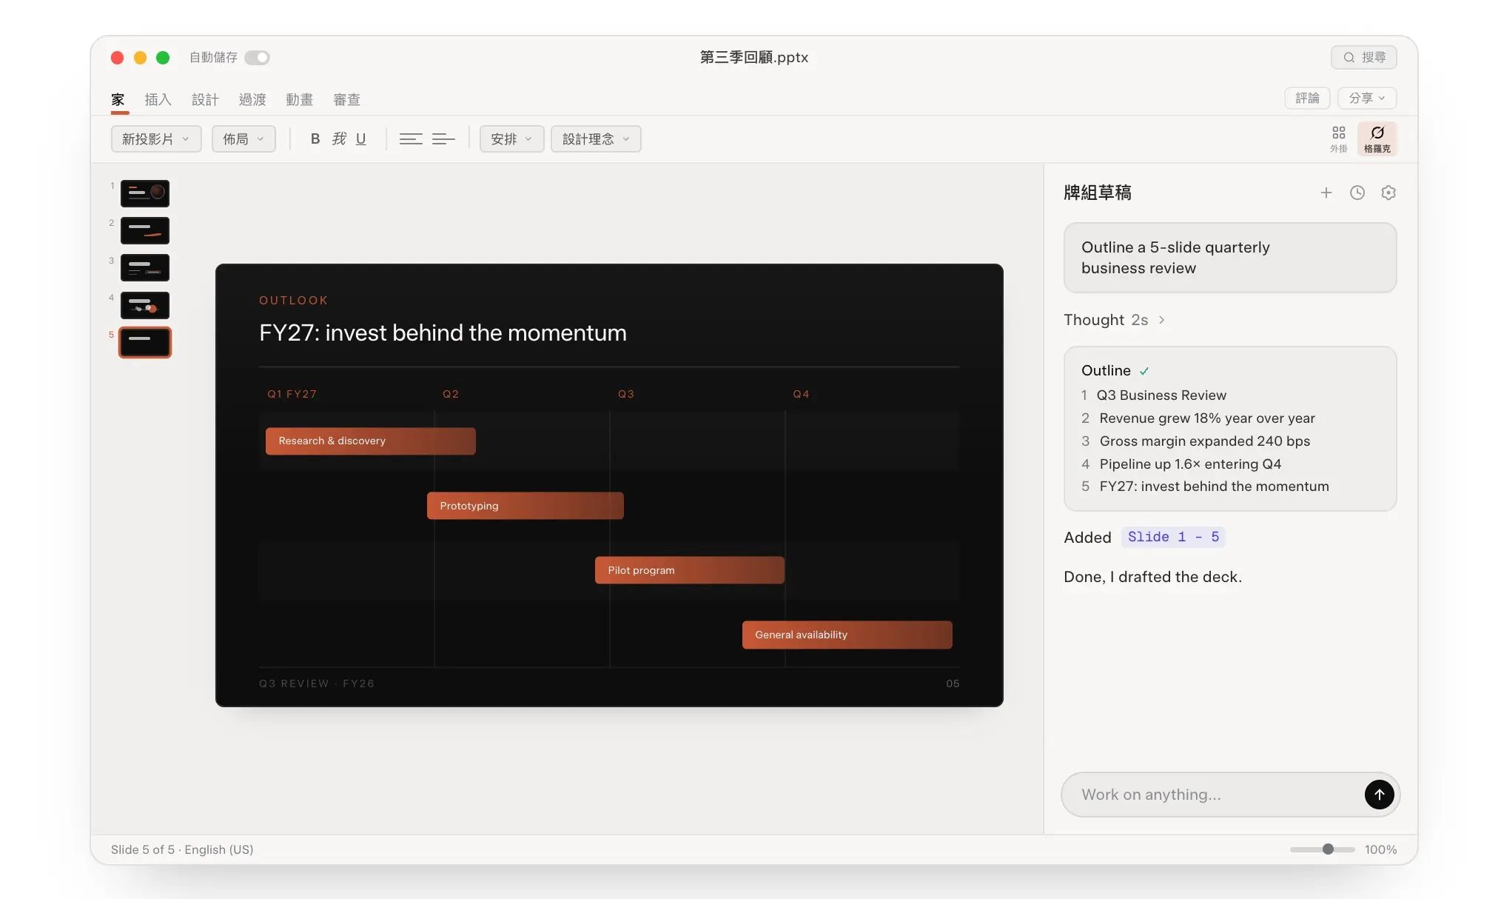Screen dimensions: 1501x899
Task: Toggle the 自動儲存 autosave switch
Action: click(x=257, y=58)
